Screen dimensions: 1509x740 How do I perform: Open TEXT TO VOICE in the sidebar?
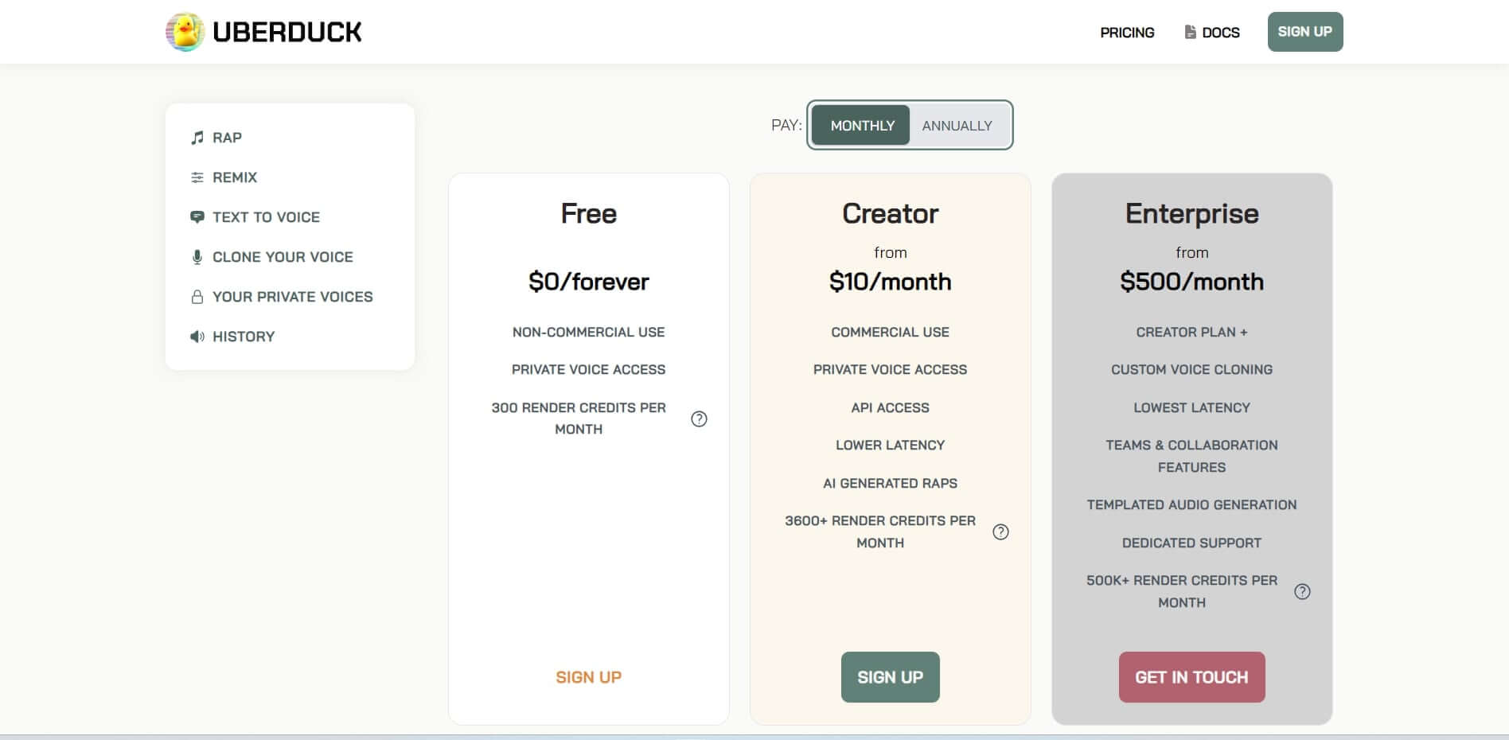[266, 217]
